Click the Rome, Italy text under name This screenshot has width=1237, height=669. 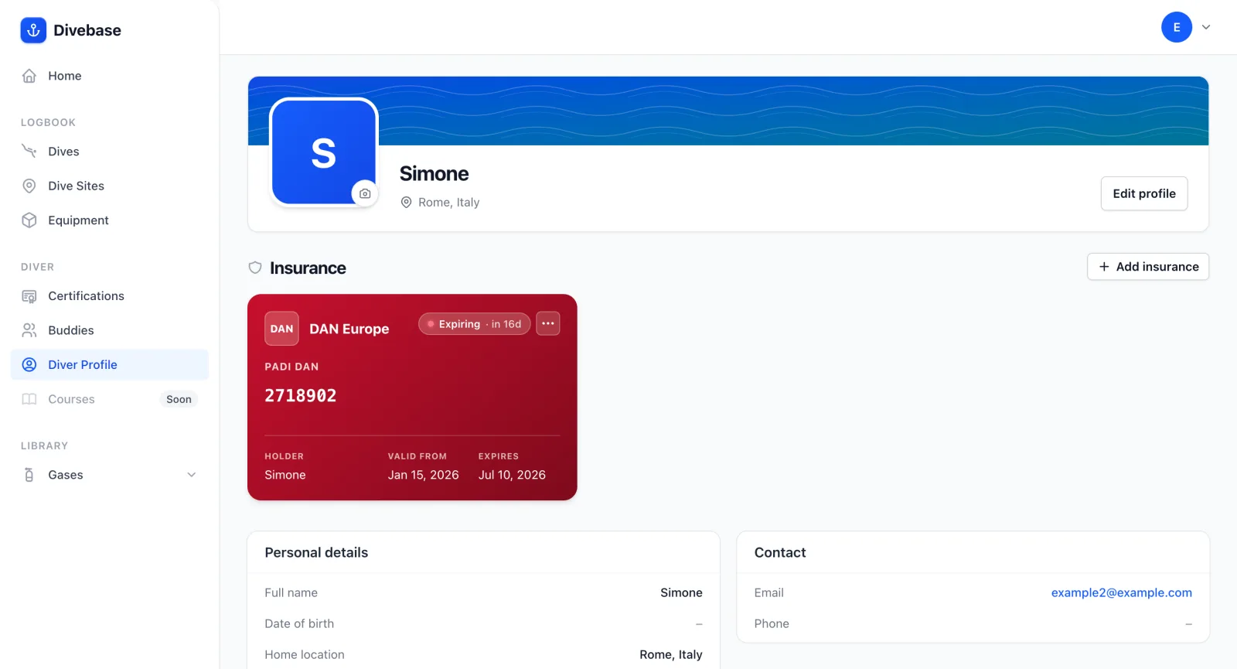pos(449,203)
